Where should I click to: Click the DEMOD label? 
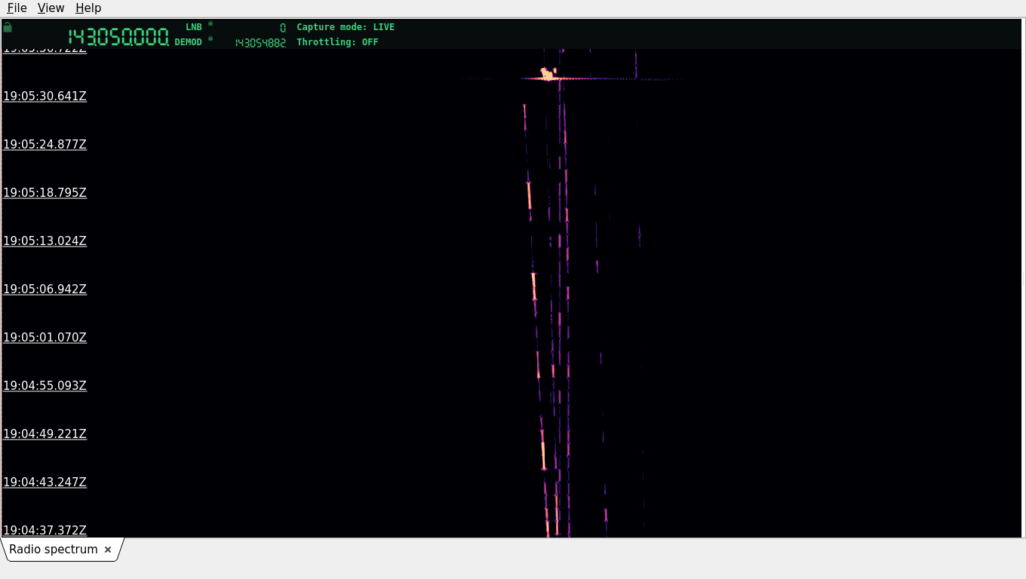click(x=189, y=42)
